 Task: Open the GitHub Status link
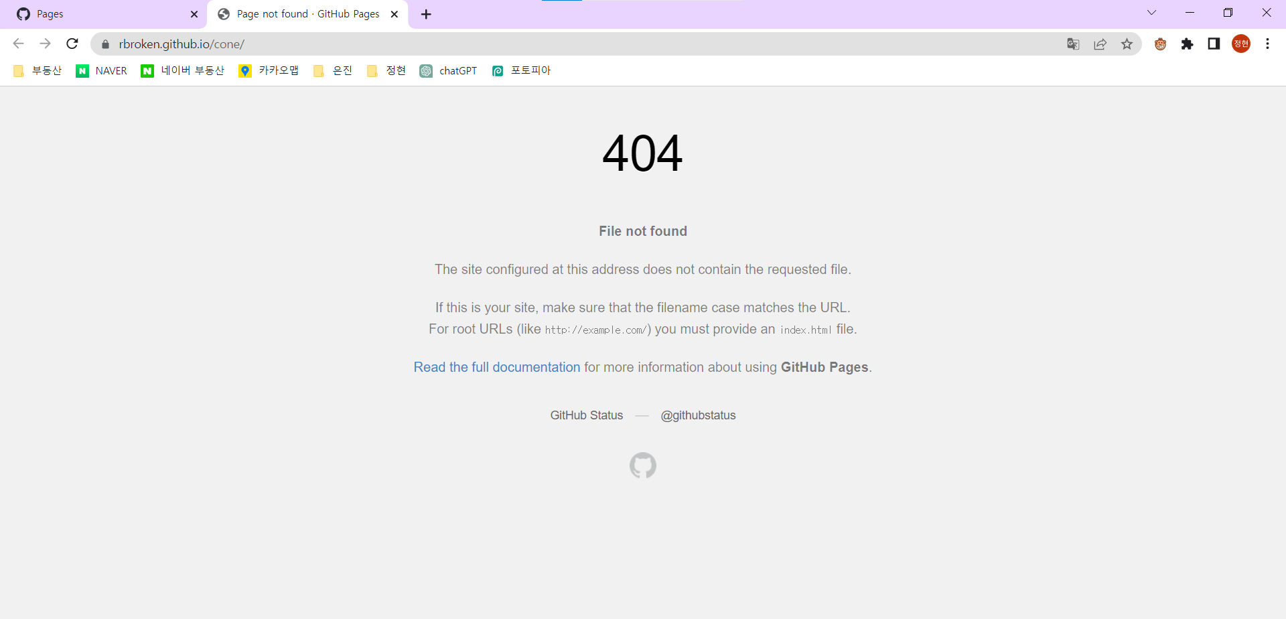pyautogui.click(x=587, y=415)
